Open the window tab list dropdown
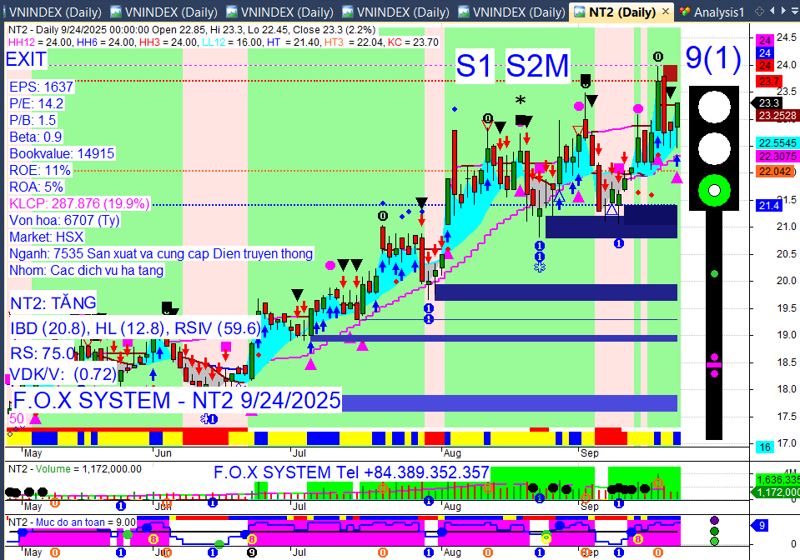 coord(795,11)
